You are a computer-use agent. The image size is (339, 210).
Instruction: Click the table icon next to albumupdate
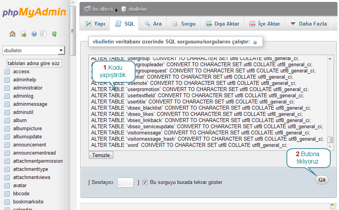click(7, 137)
